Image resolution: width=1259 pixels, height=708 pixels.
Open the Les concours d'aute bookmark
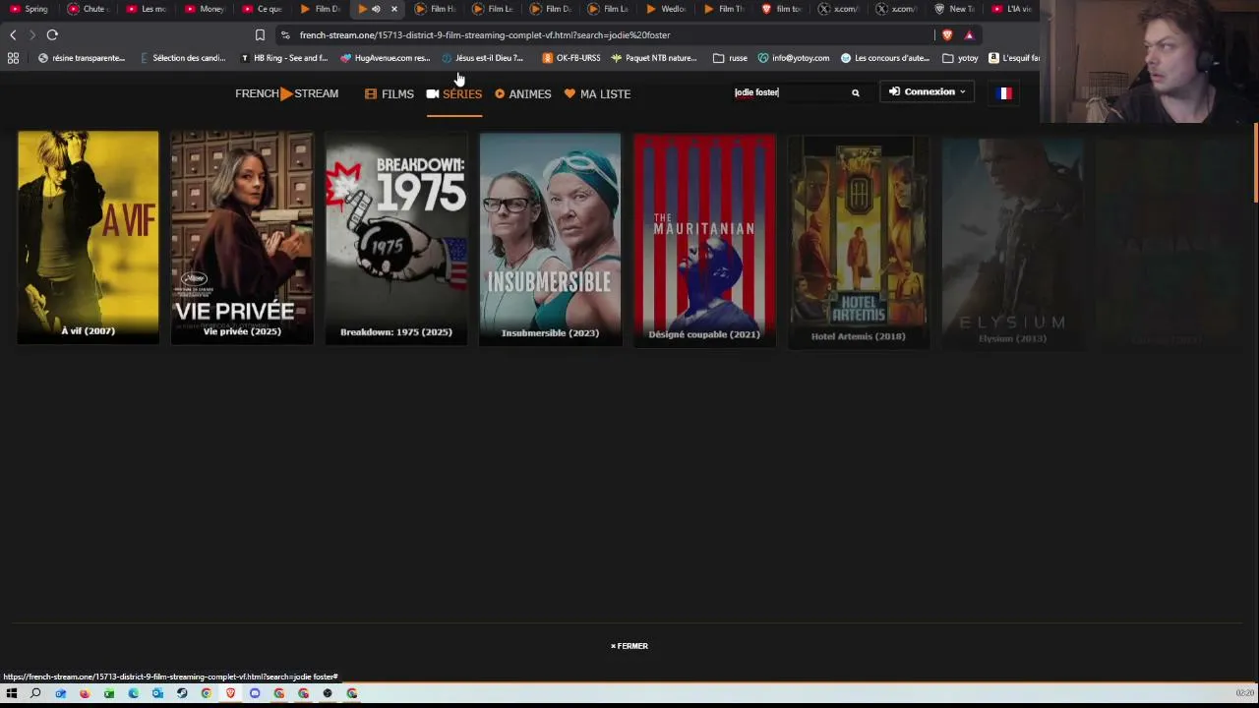tap(885, 58)
